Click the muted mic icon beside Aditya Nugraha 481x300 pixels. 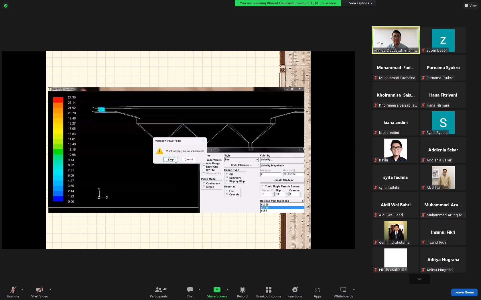coord(423,270)
